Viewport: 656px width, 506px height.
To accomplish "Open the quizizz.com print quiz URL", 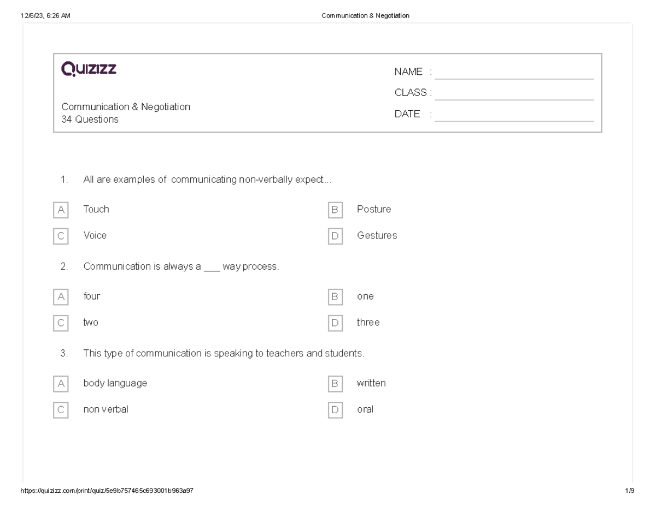I will coord(107,491).
